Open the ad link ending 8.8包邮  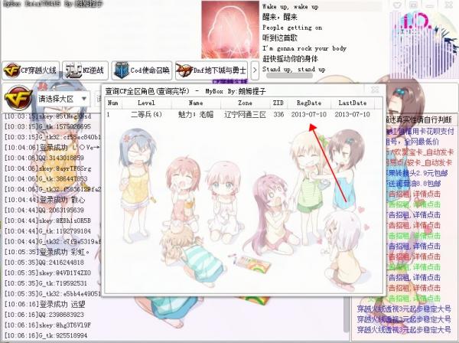point(414,184)
